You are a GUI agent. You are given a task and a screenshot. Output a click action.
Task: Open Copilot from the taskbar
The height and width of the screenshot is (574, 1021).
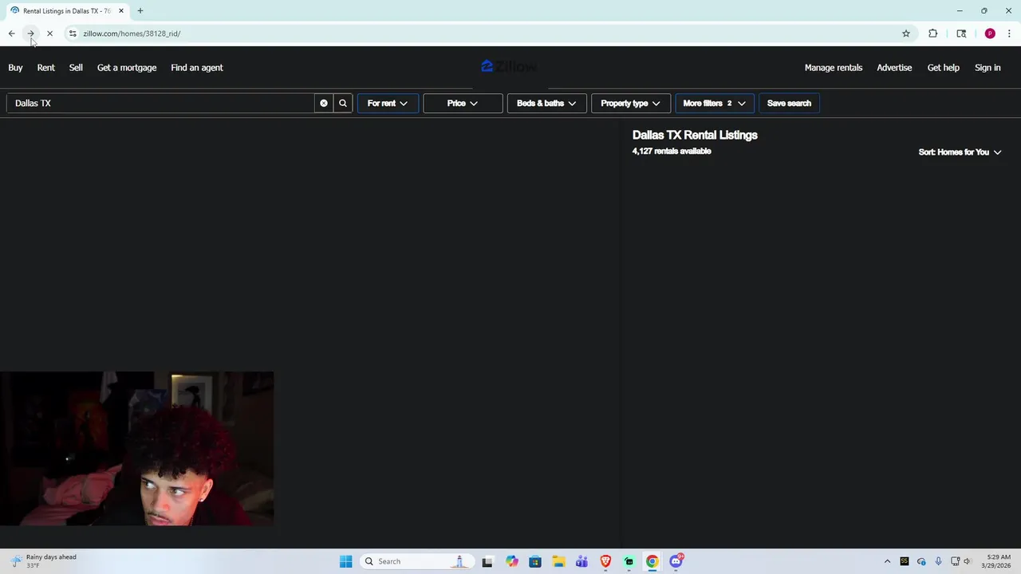(511, 561)
